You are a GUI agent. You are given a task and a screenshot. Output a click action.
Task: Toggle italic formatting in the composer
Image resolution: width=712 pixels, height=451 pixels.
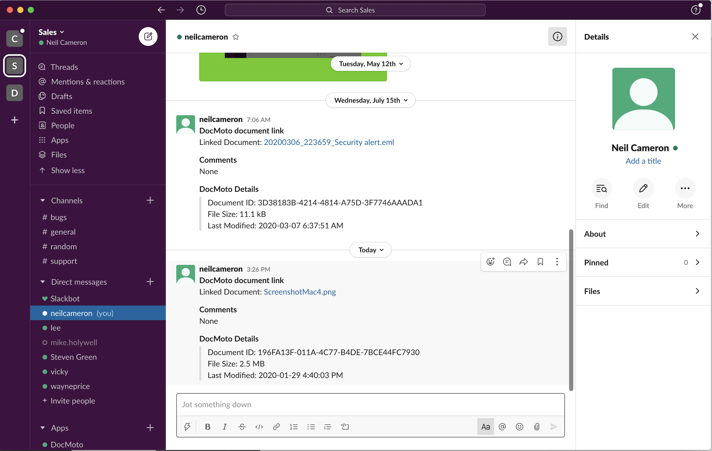(224, 426)
